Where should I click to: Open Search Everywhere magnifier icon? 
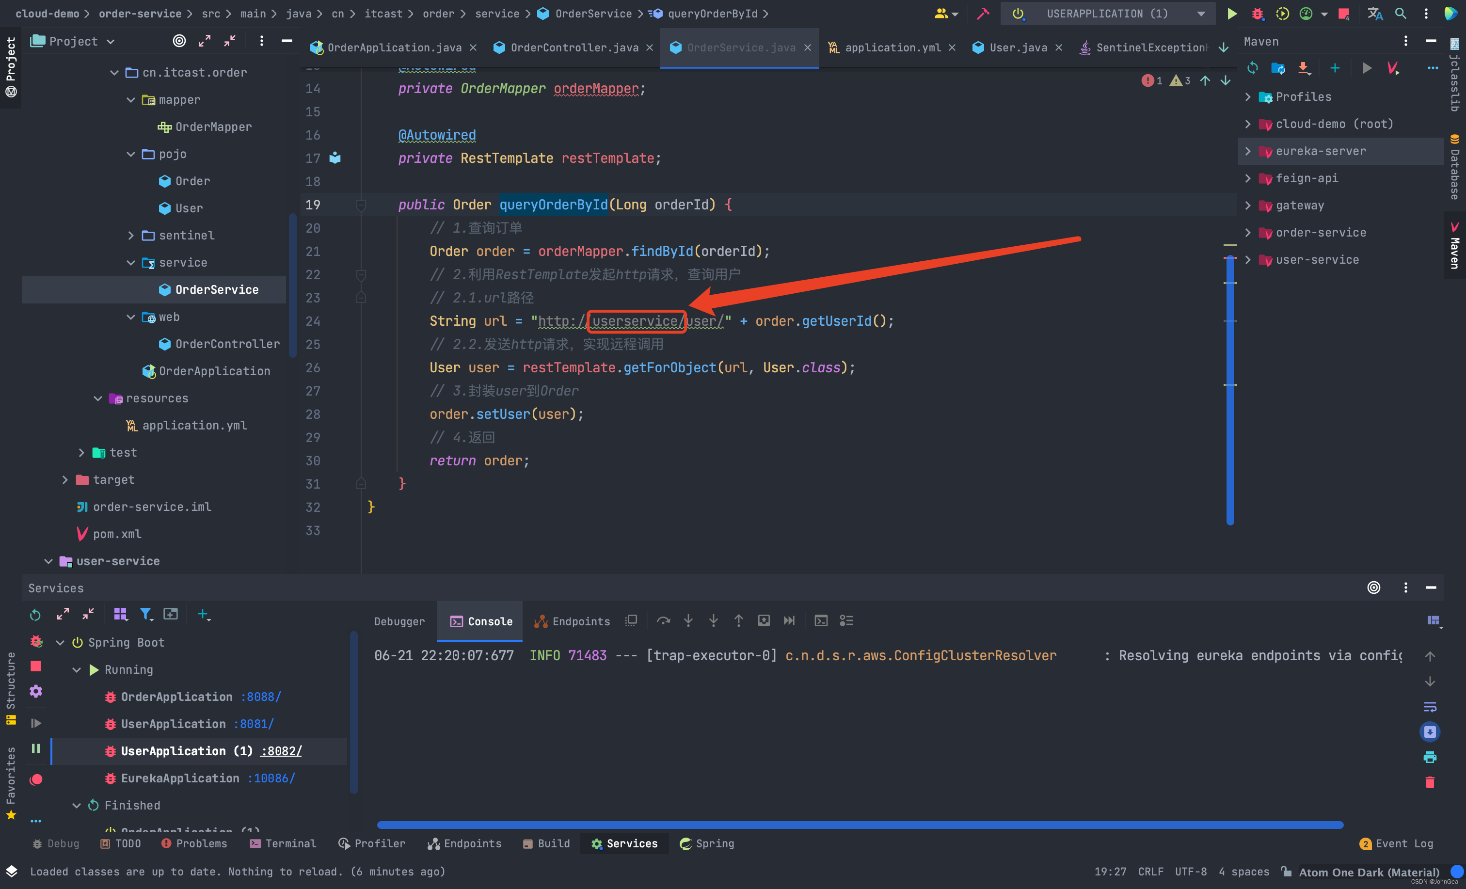click(x=1401, y=14)
